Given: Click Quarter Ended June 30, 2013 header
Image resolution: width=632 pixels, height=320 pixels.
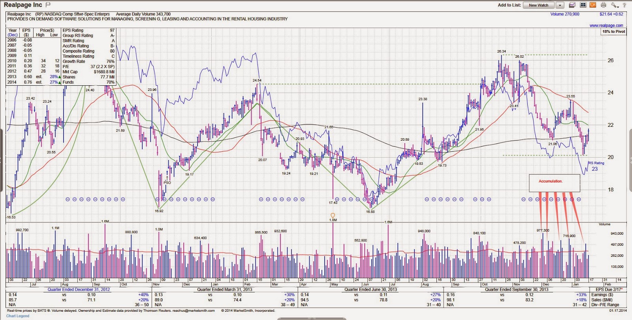Looking at the screenshot, I should pos(371,290).
